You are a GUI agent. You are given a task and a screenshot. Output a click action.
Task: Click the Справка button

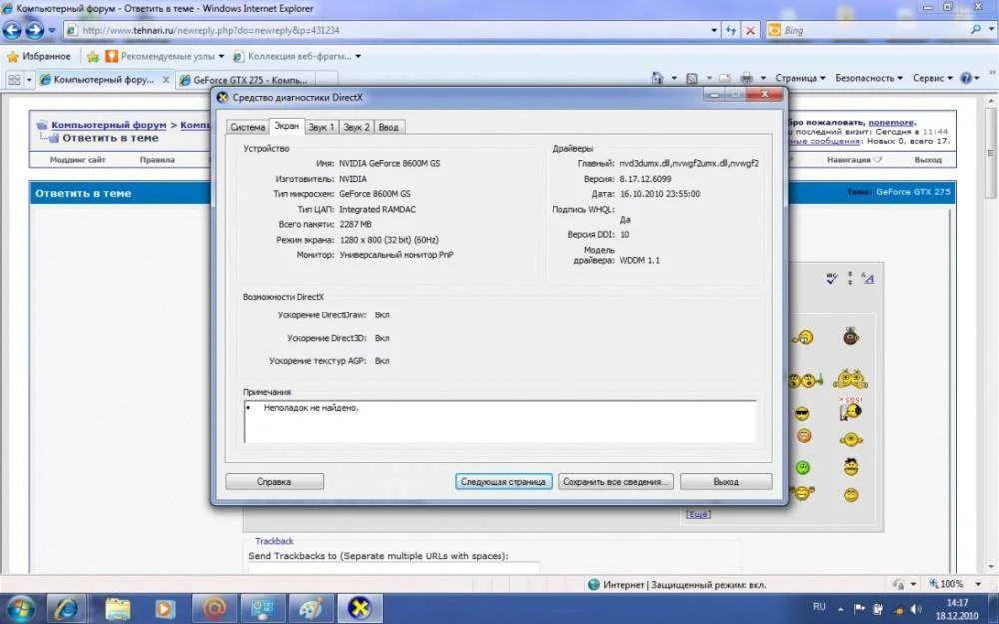pyautogui.click(x=274, y=482)
